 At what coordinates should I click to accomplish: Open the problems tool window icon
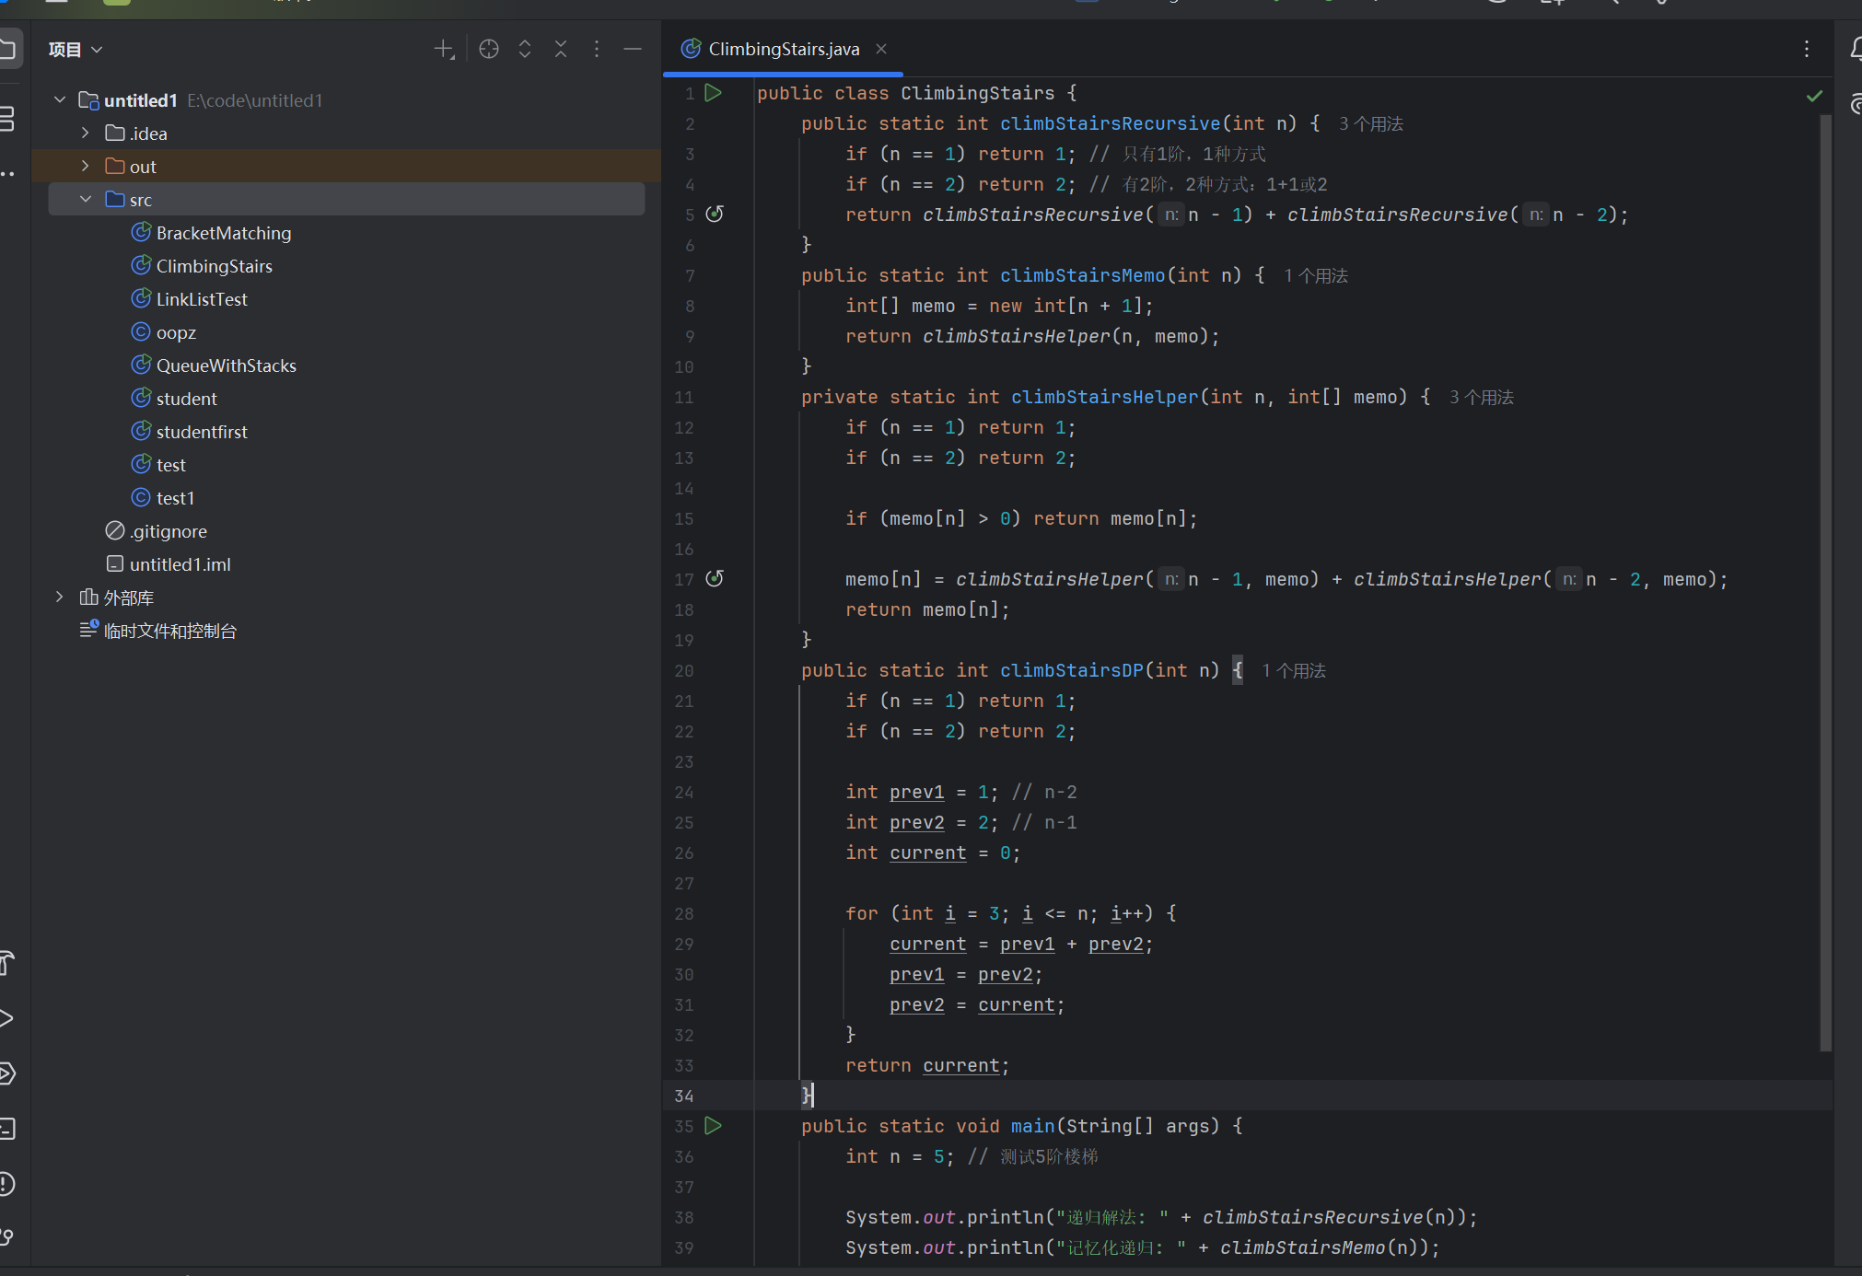pos(7,1184)
